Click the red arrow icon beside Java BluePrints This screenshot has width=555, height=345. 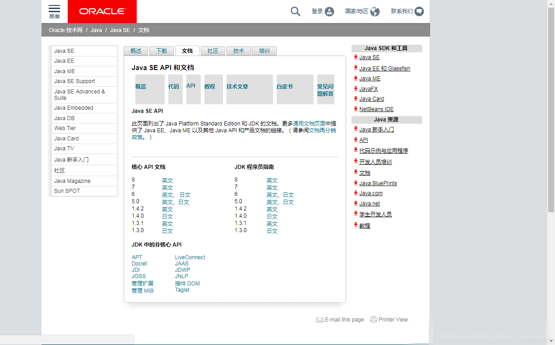pos(356,183)
